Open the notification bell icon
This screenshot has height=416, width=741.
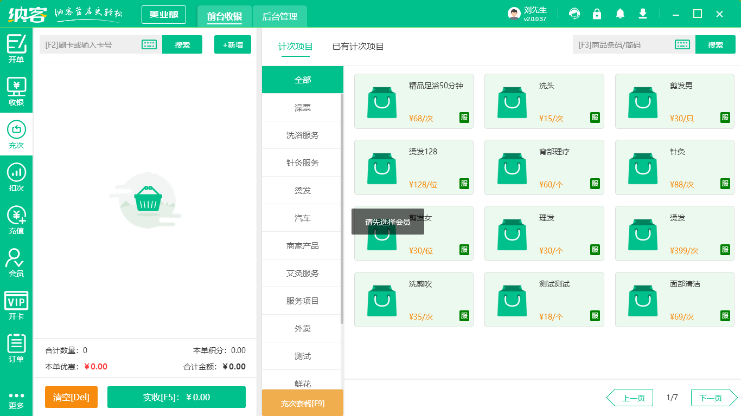(619, 14)
